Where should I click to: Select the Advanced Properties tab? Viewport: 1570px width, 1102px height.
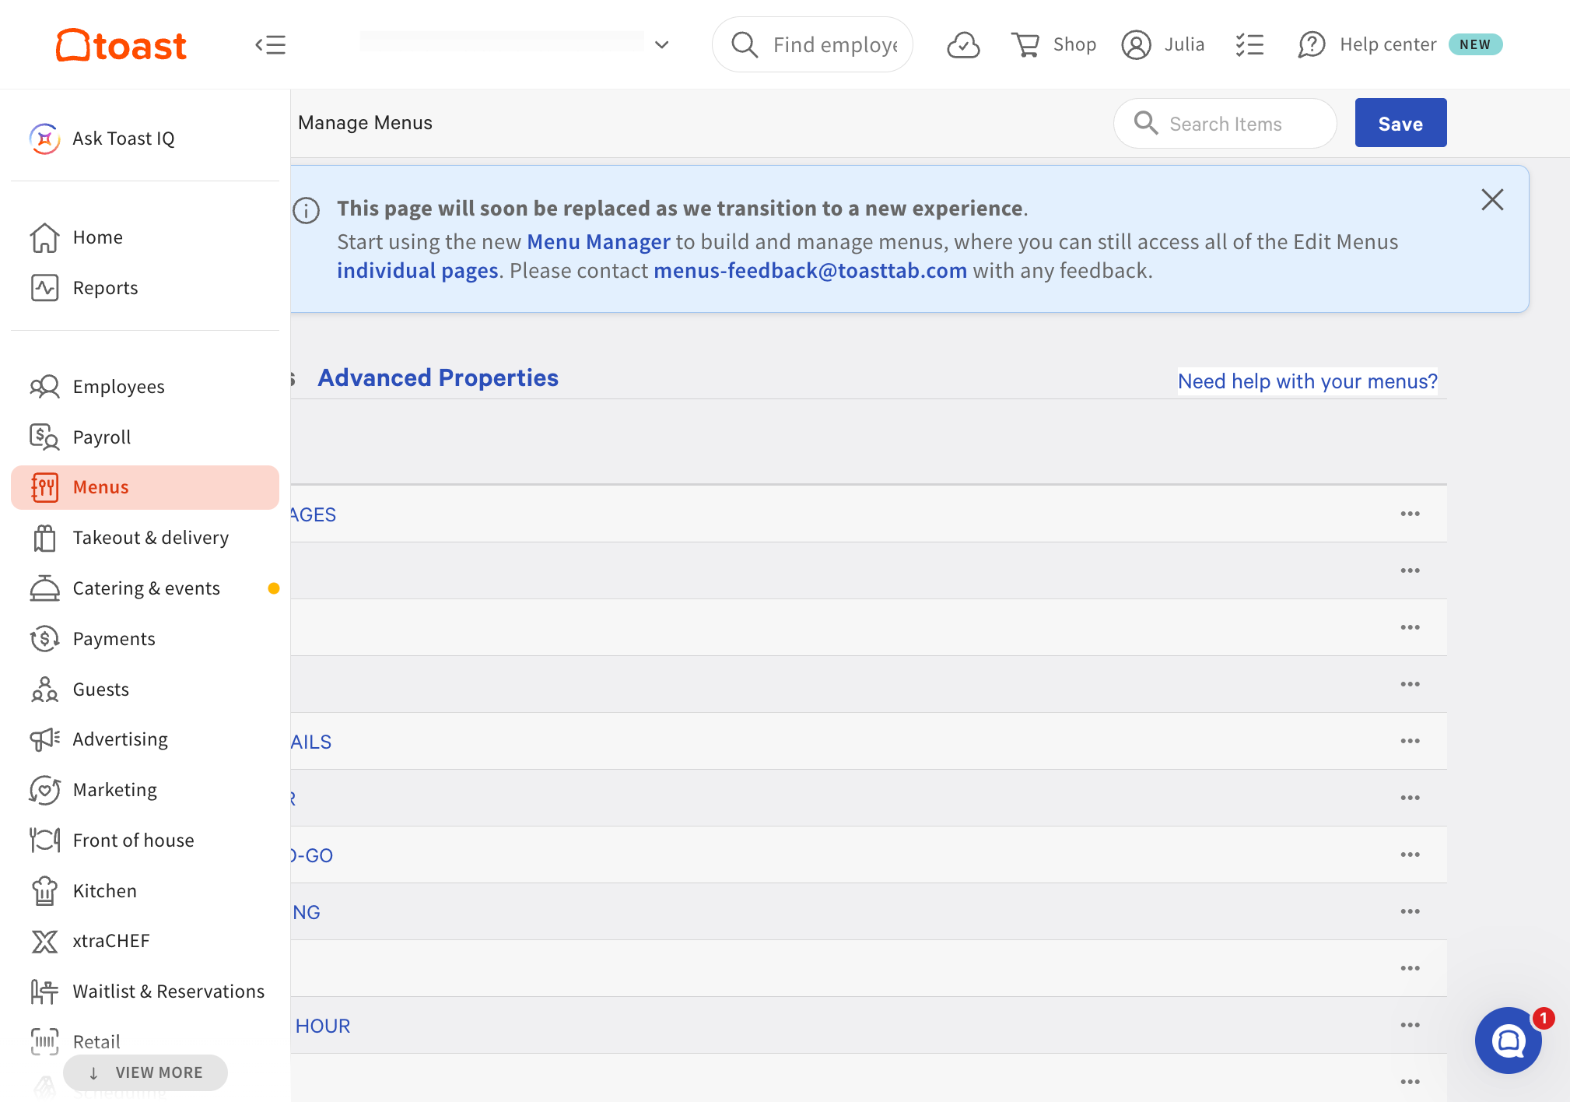pos(438,378)
